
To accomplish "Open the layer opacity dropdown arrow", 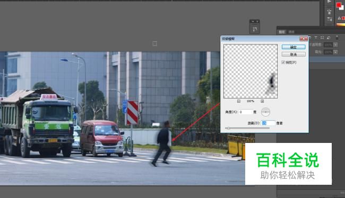I will [x=335, y=45].
